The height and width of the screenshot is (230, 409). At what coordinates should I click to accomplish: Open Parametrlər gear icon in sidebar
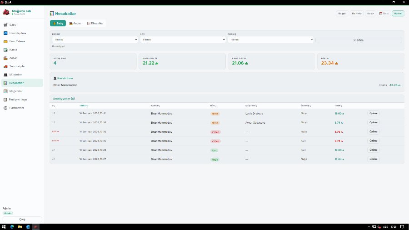click(5, 108)
